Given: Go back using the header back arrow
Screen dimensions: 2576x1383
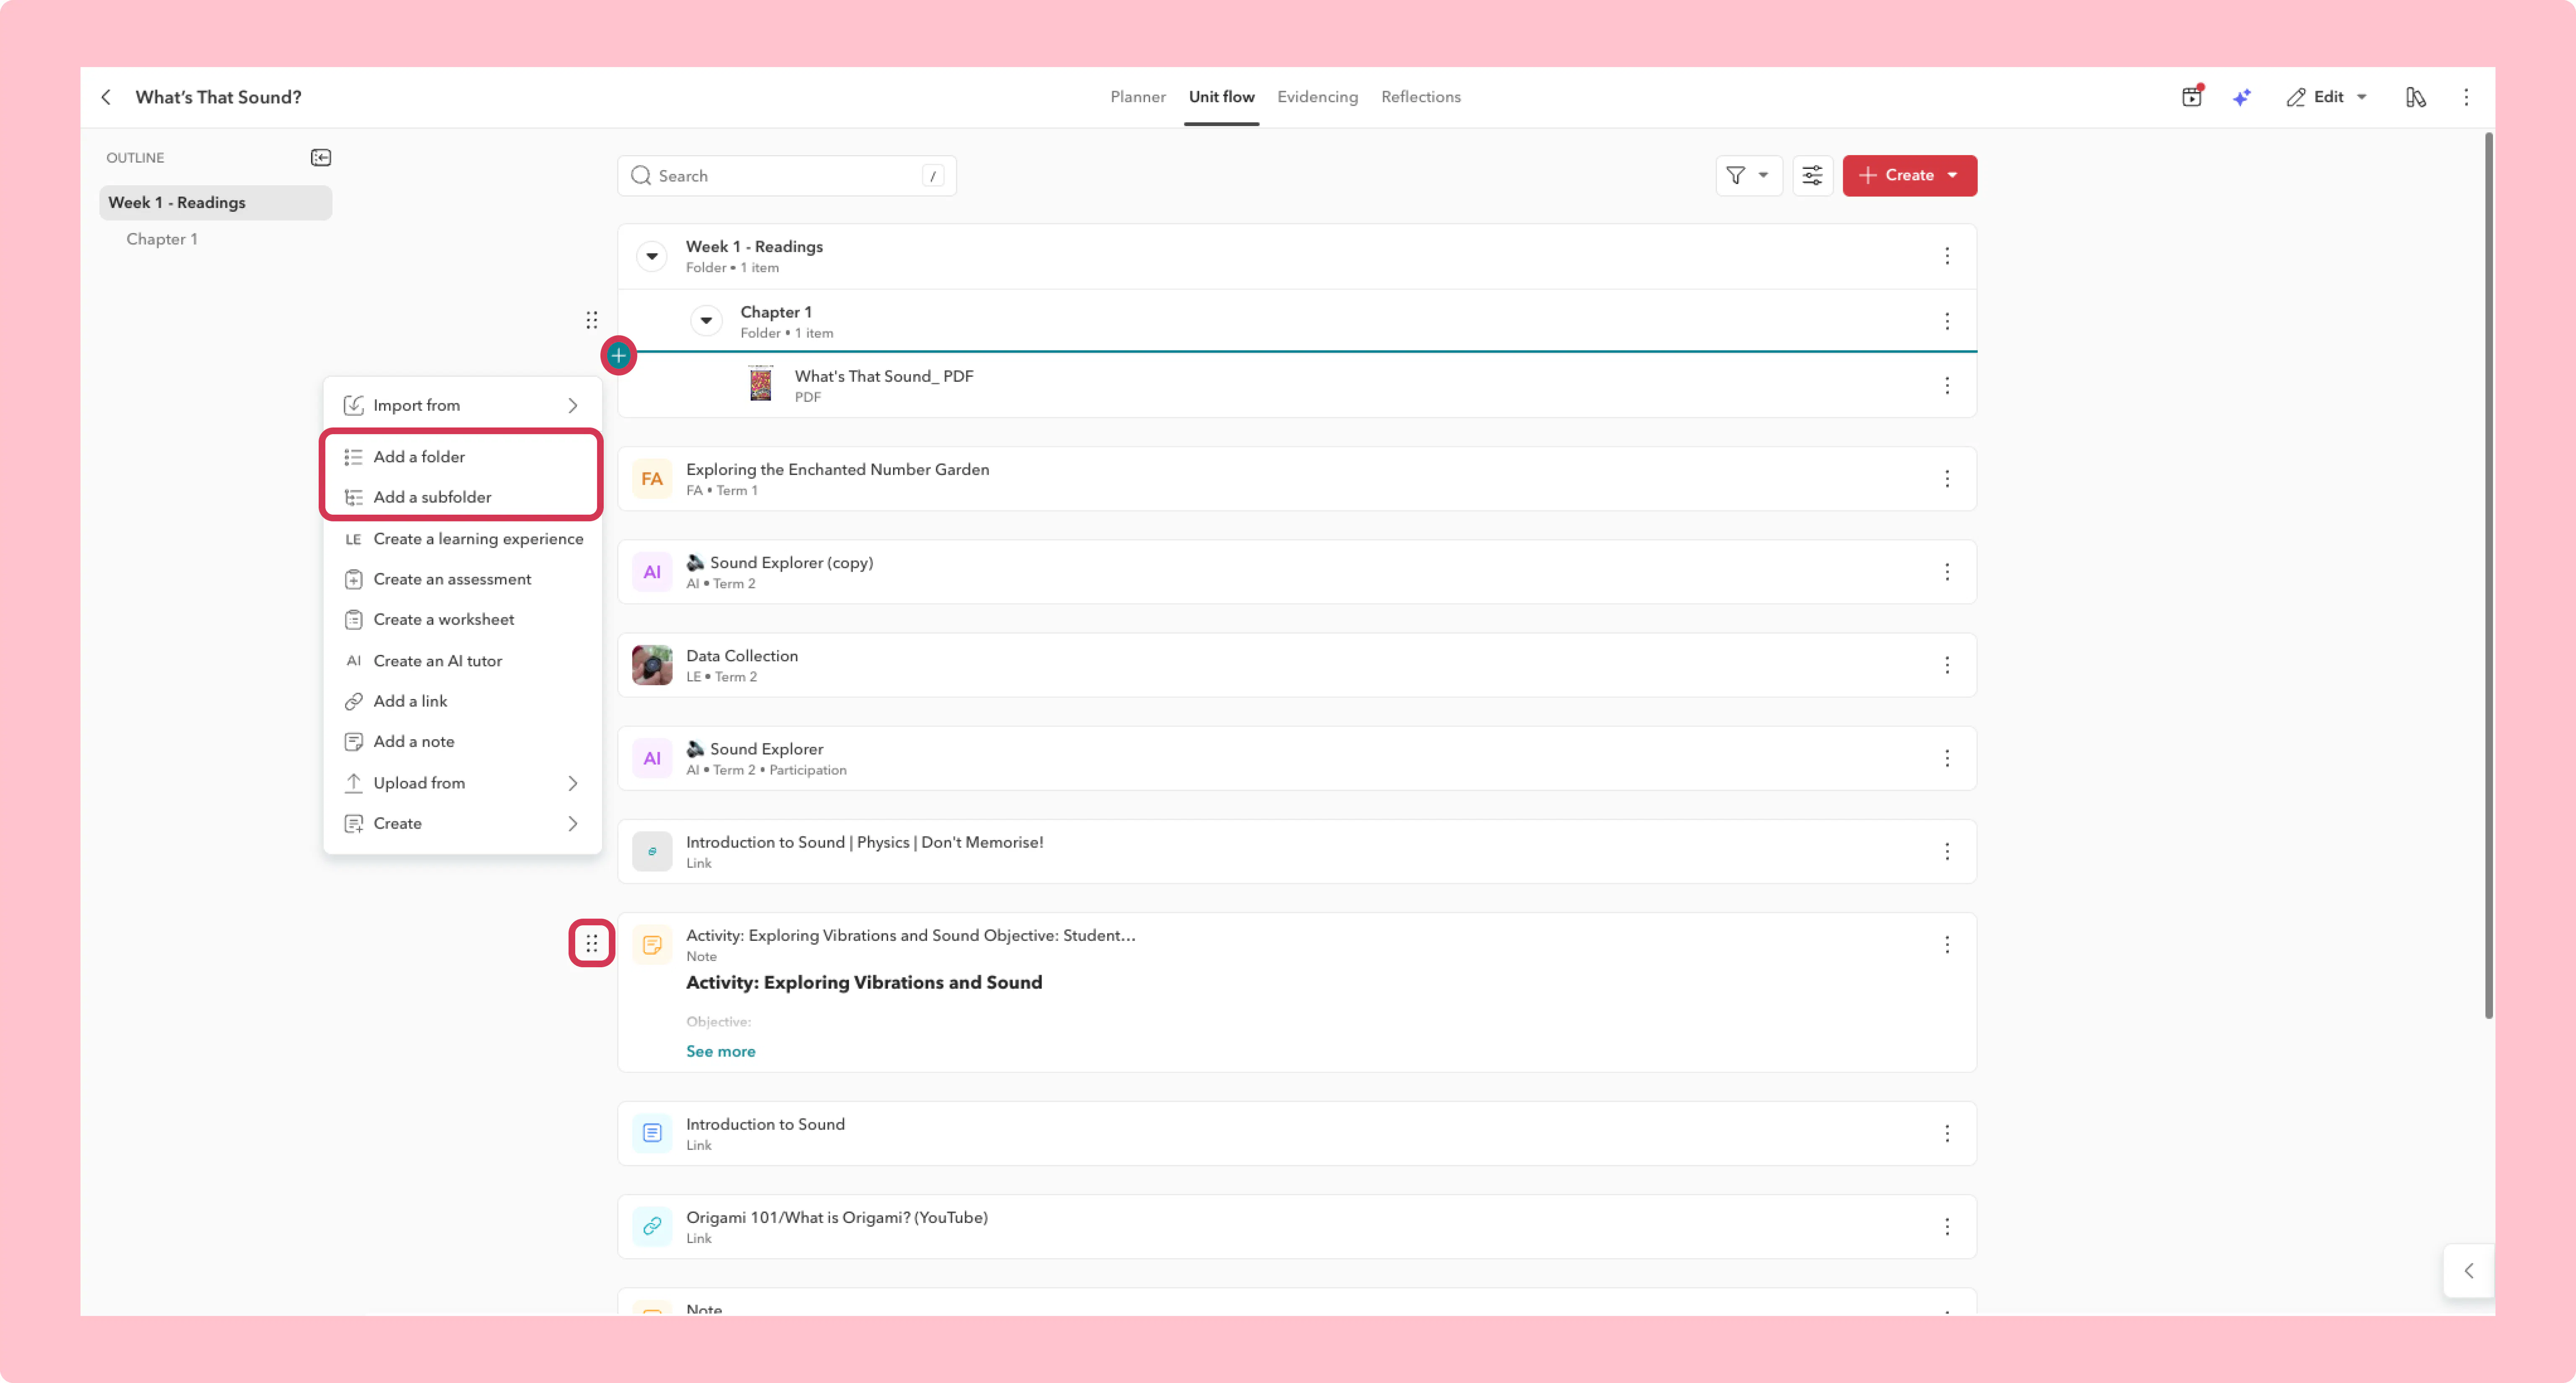Looking at the screenshot, I should coord(106,97).
